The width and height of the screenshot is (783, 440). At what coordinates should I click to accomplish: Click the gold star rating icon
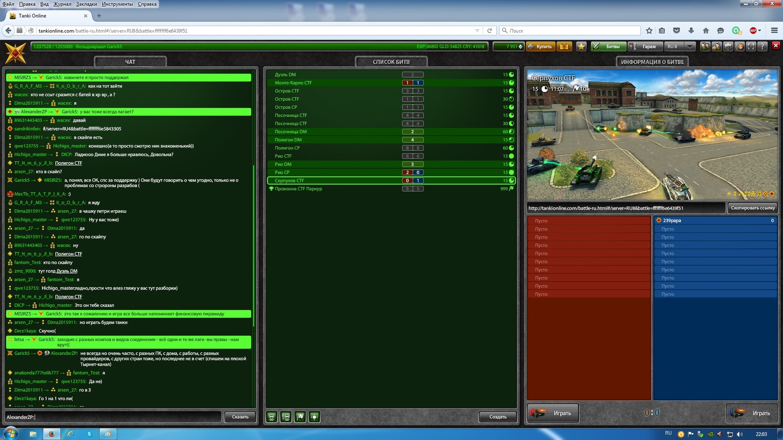pyautogui.click(x=581, y=47)
